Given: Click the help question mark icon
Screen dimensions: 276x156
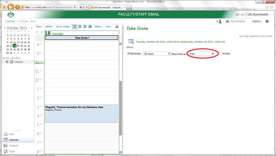Looking at the screenshot, I should [267, 21].
